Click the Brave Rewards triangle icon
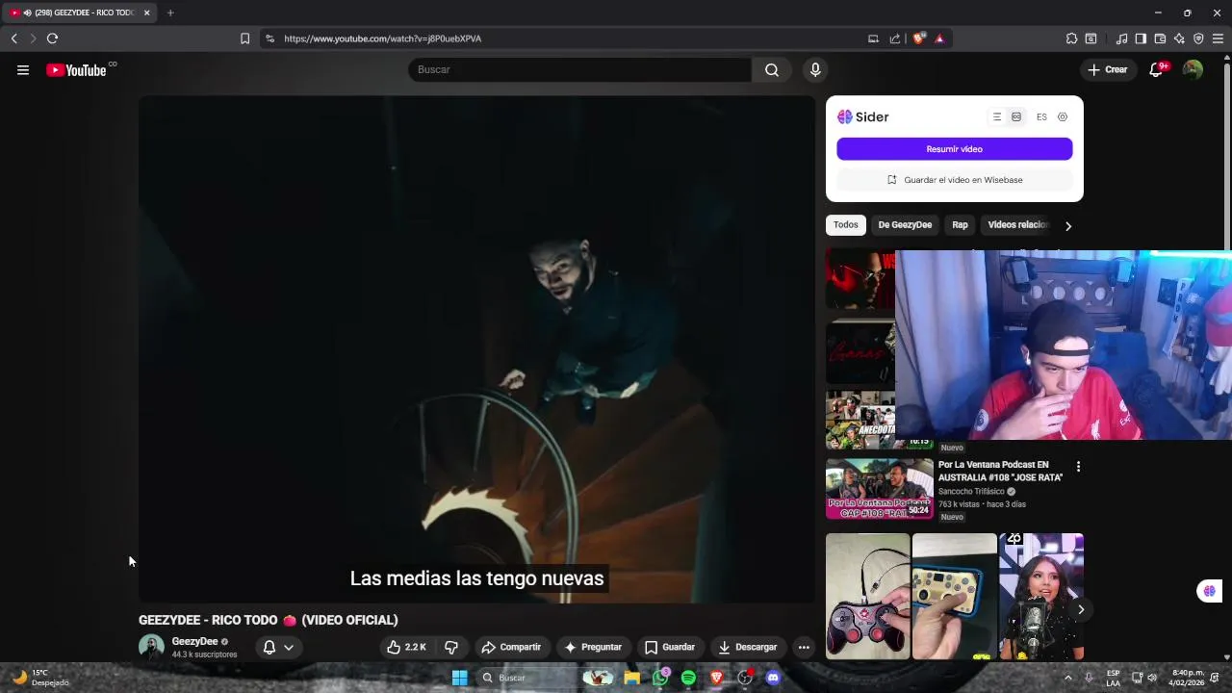The width and height of the screenshot is (1232, 693). [x=939, y=38]
